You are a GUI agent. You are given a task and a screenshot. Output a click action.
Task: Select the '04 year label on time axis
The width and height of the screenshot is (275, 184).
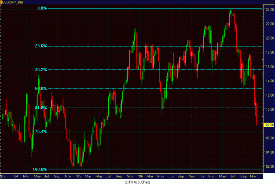point(16,176)
